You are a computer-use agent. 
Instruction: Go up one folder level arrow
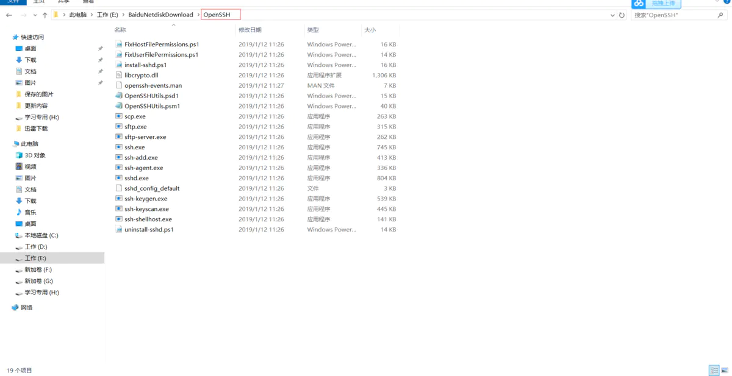pyautogui.click(x=45, y=15)
